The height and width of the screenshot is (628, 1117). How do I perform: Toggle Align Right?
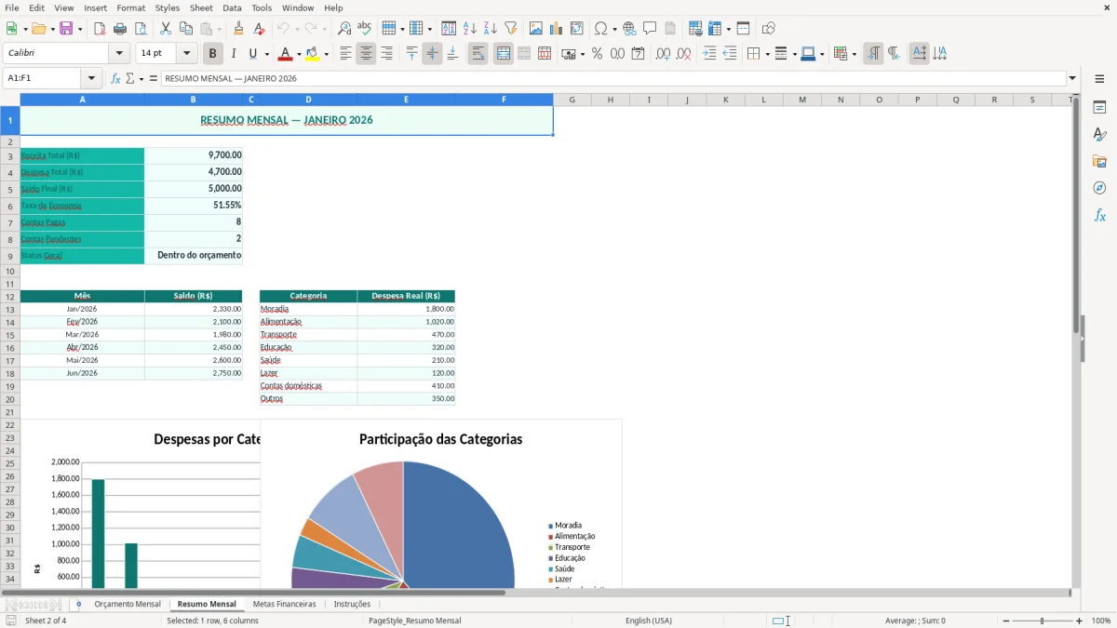click(x=386, y=54)
